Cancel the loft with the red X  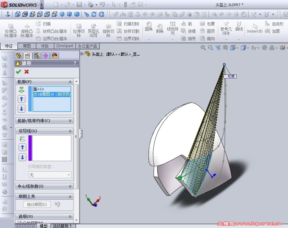click(26, 72)
